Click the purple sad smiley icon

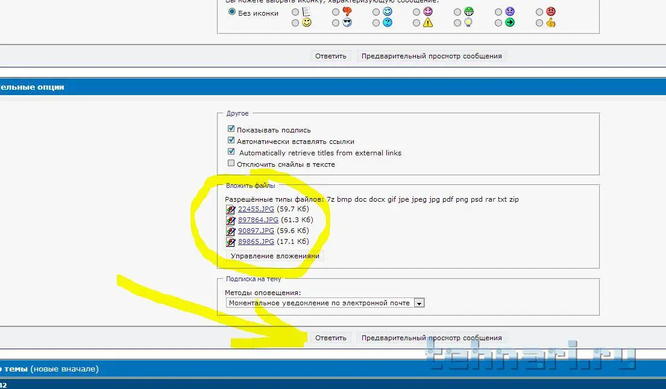coord(510,11)
